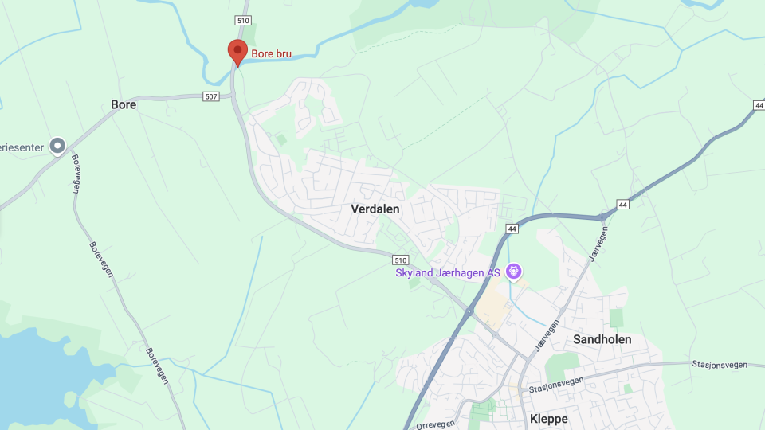Click the Bore bru red label
The image size is (765, 430).
tap(271, 53)
